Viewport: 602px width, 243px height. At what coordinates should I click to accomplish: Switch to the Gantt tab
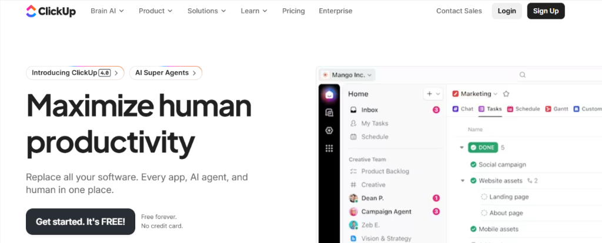pyautogui.click(x=557, y=109)
